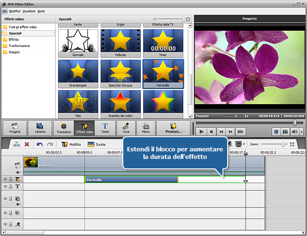
Task: Toggle the lock on the text track
Action: pos(10,187)
